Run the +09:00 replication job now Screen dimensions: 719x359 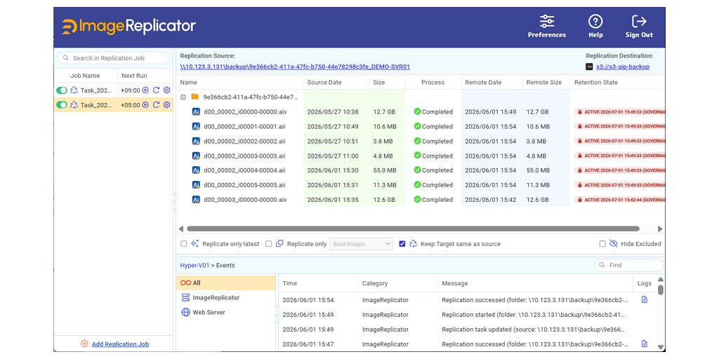145,90
